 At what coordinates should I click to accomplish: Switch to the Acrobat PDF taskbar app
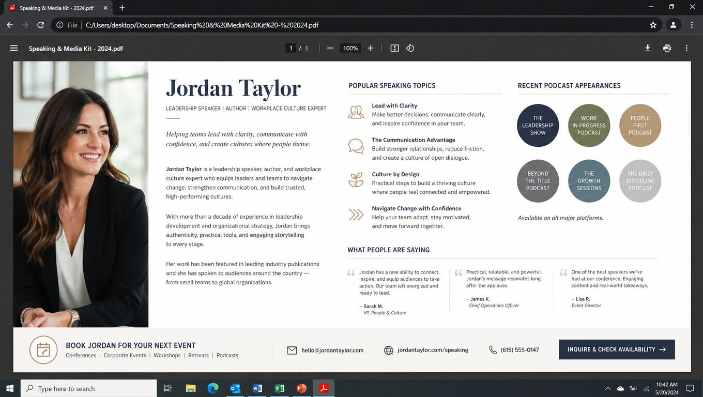coord(324,388)
